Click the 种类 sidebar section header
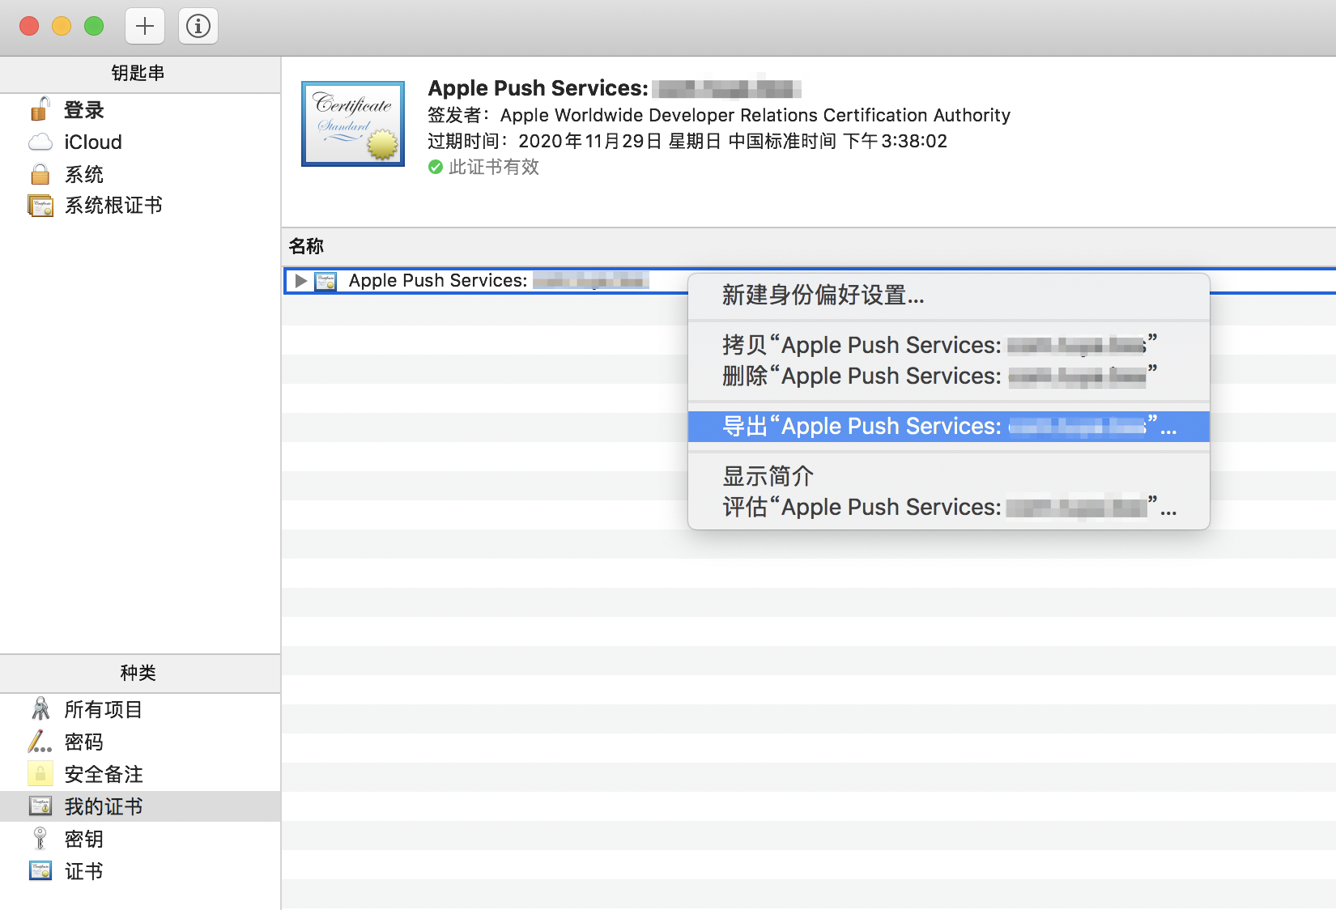Screen dimensions: 1336x910 click(x=138, y=673)
